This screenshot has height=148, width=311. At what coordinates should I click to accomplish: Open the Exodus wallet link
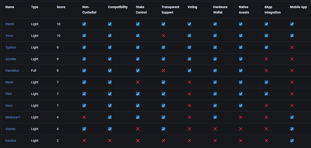click(x=11, y=141)
